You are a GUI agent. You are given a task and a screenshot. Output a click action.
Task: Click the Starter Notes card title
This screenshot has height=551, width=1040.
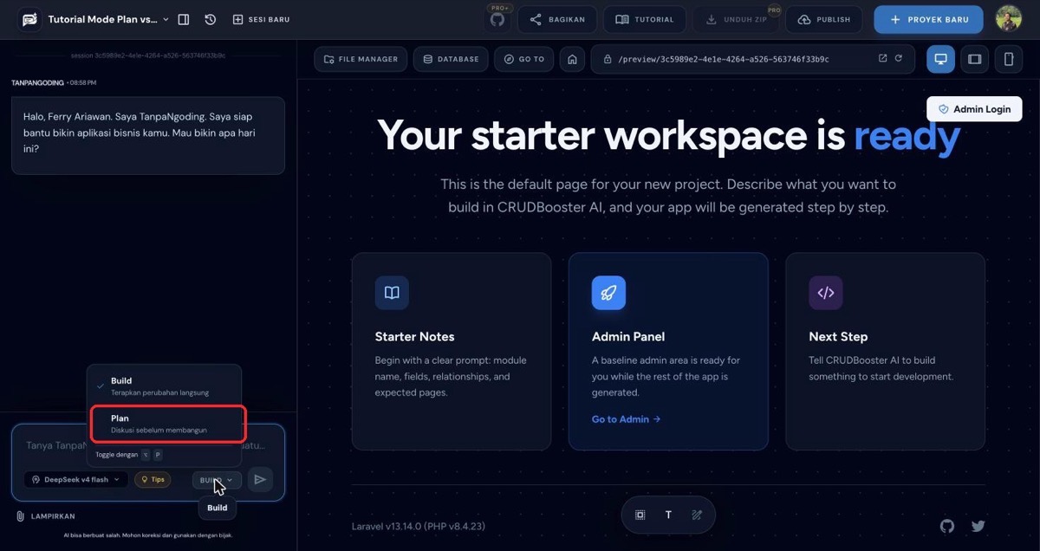414,336
